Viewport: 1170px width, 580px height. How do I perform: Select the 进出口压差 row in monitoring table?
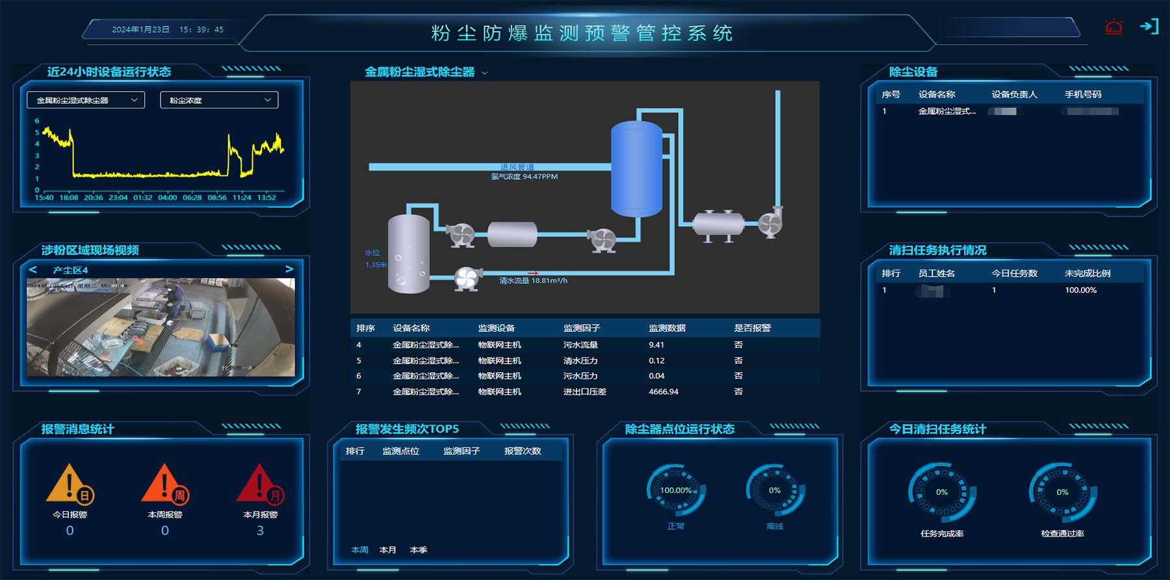pyautogui.click(x=584, y=392)
